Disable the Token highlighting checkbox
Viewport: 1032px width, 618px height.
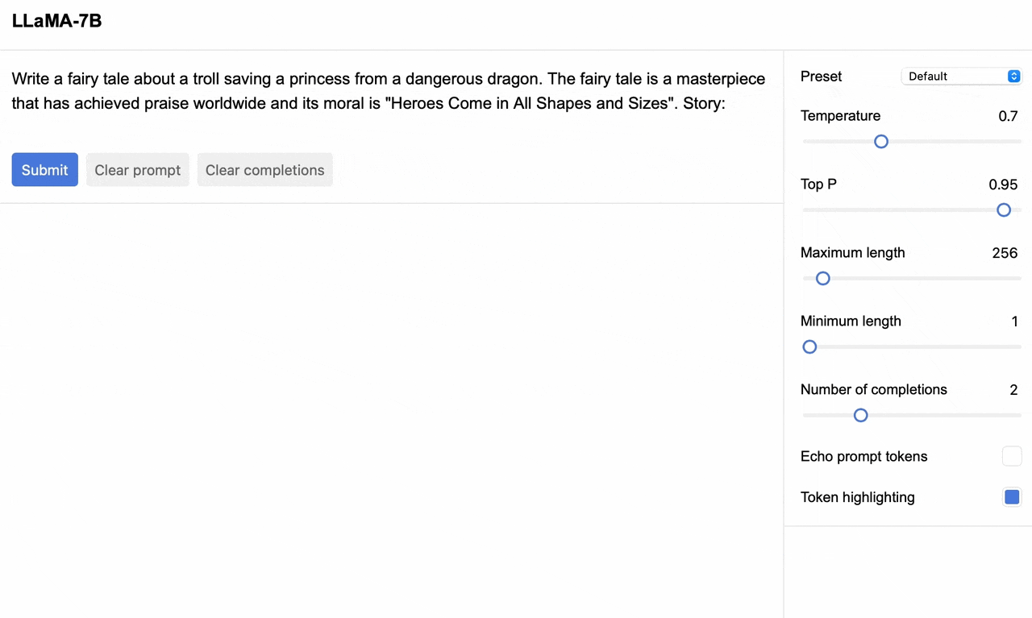pyautogui.click(x=1012, y=497)
